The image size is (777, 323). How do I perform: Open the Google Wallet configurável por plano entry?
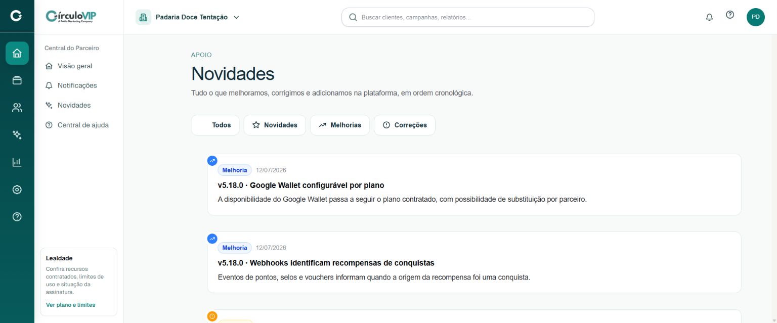coord(301,185)
